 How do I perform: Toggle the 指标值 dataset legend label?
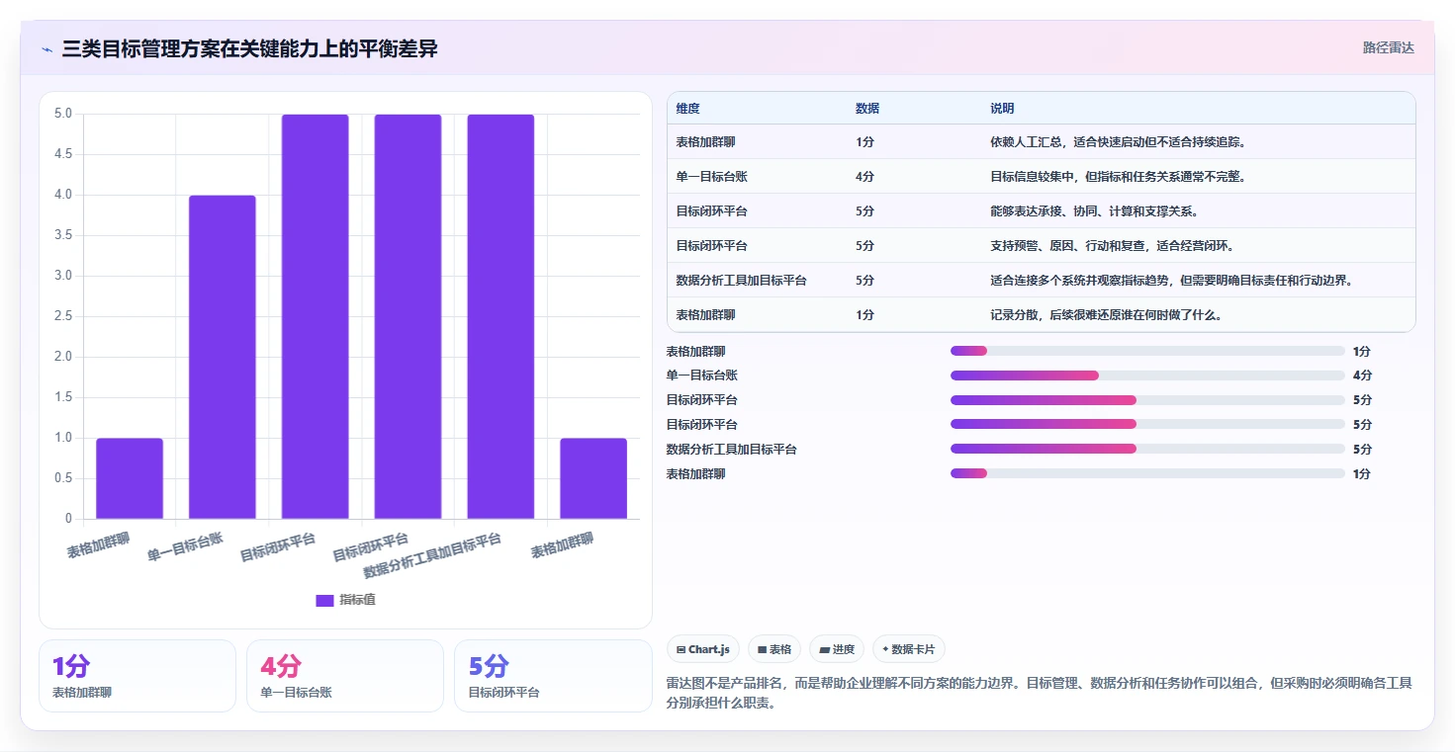click(357, 600)
